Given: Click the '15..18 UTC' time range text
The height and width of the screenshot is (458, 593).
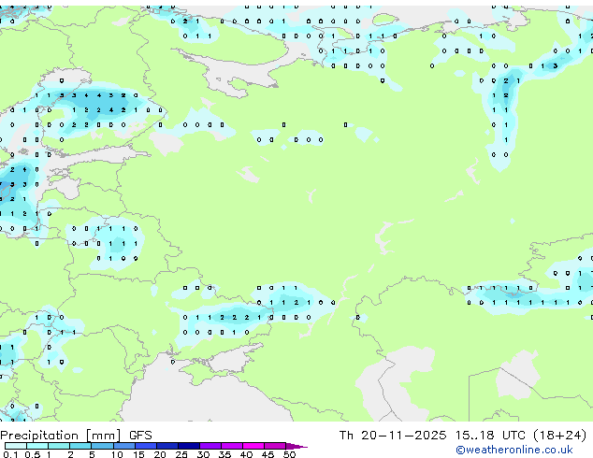Looking at the screenshot, I should click(490, 436).
